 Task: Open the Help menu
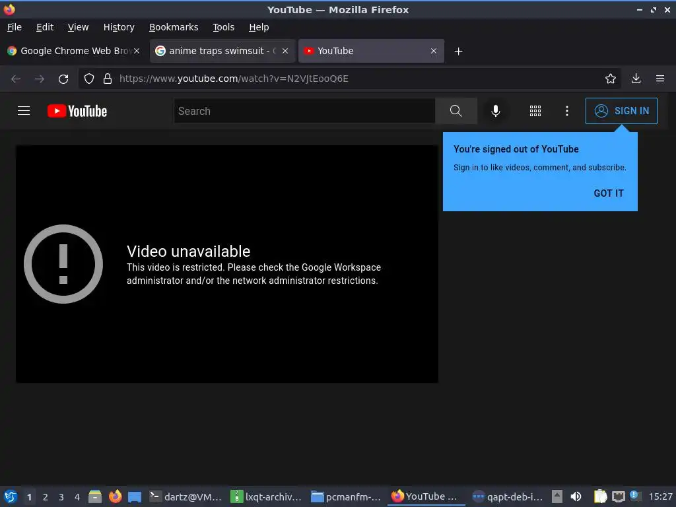pyautogui.click(x=259, y=27)
